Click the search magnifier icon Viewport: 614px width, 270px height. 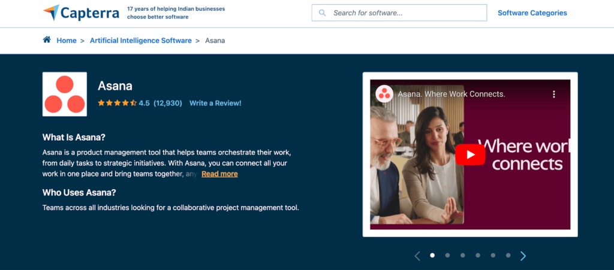[322, 13]
